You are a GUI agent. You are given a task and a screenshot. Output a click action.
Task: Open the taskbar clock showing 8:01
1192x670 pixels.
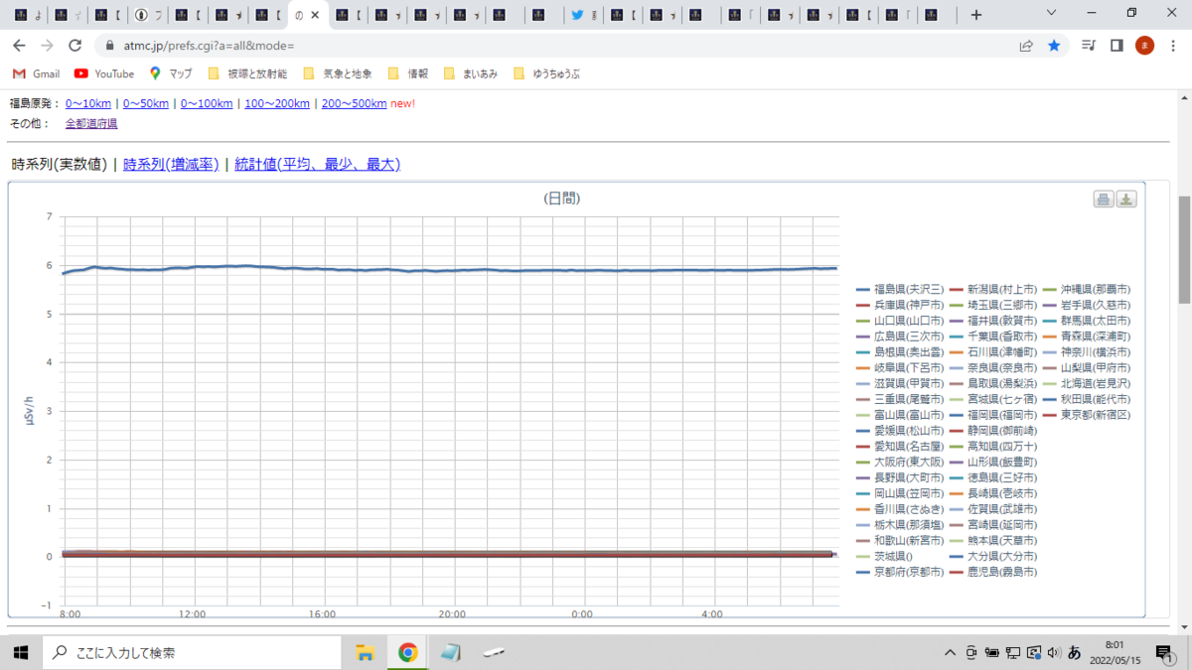click(1116, 652)
